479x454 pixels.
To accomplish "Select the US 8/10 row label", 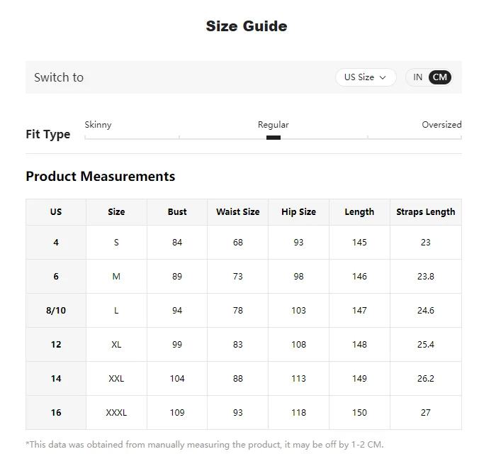I will click(x=56, y=311).
